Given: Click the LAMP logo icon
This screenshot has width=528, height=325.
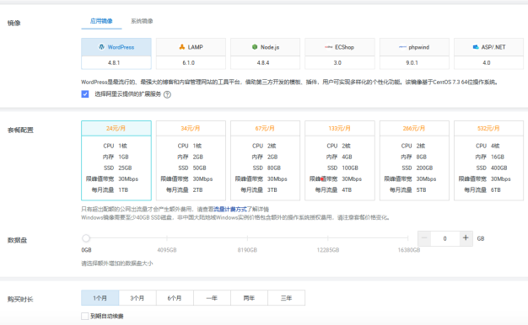Looking at the screenshot, I should 182,47.
